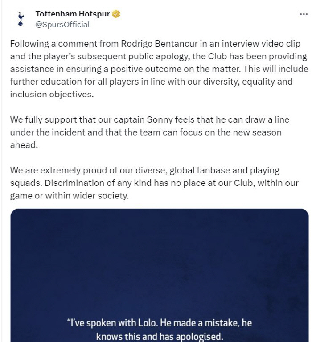The width and height of the screenshot is (312, 342).
Task: Click the phrase "diversity, equality and"
Action: pyautogui.click(x=248, y=82)
